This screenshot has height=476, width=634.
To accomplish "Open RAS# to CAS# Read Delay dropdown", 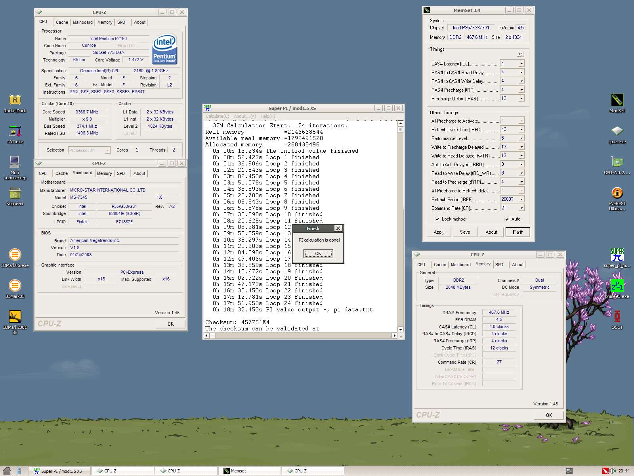I will (x=521, y=72).
